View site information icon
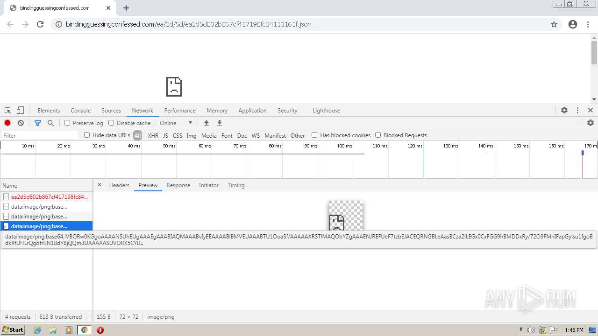 [59, 24]
